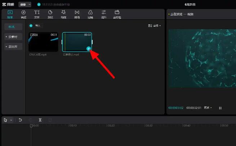Pause the preview playback

pyautogui.click(x=220, y=108)
